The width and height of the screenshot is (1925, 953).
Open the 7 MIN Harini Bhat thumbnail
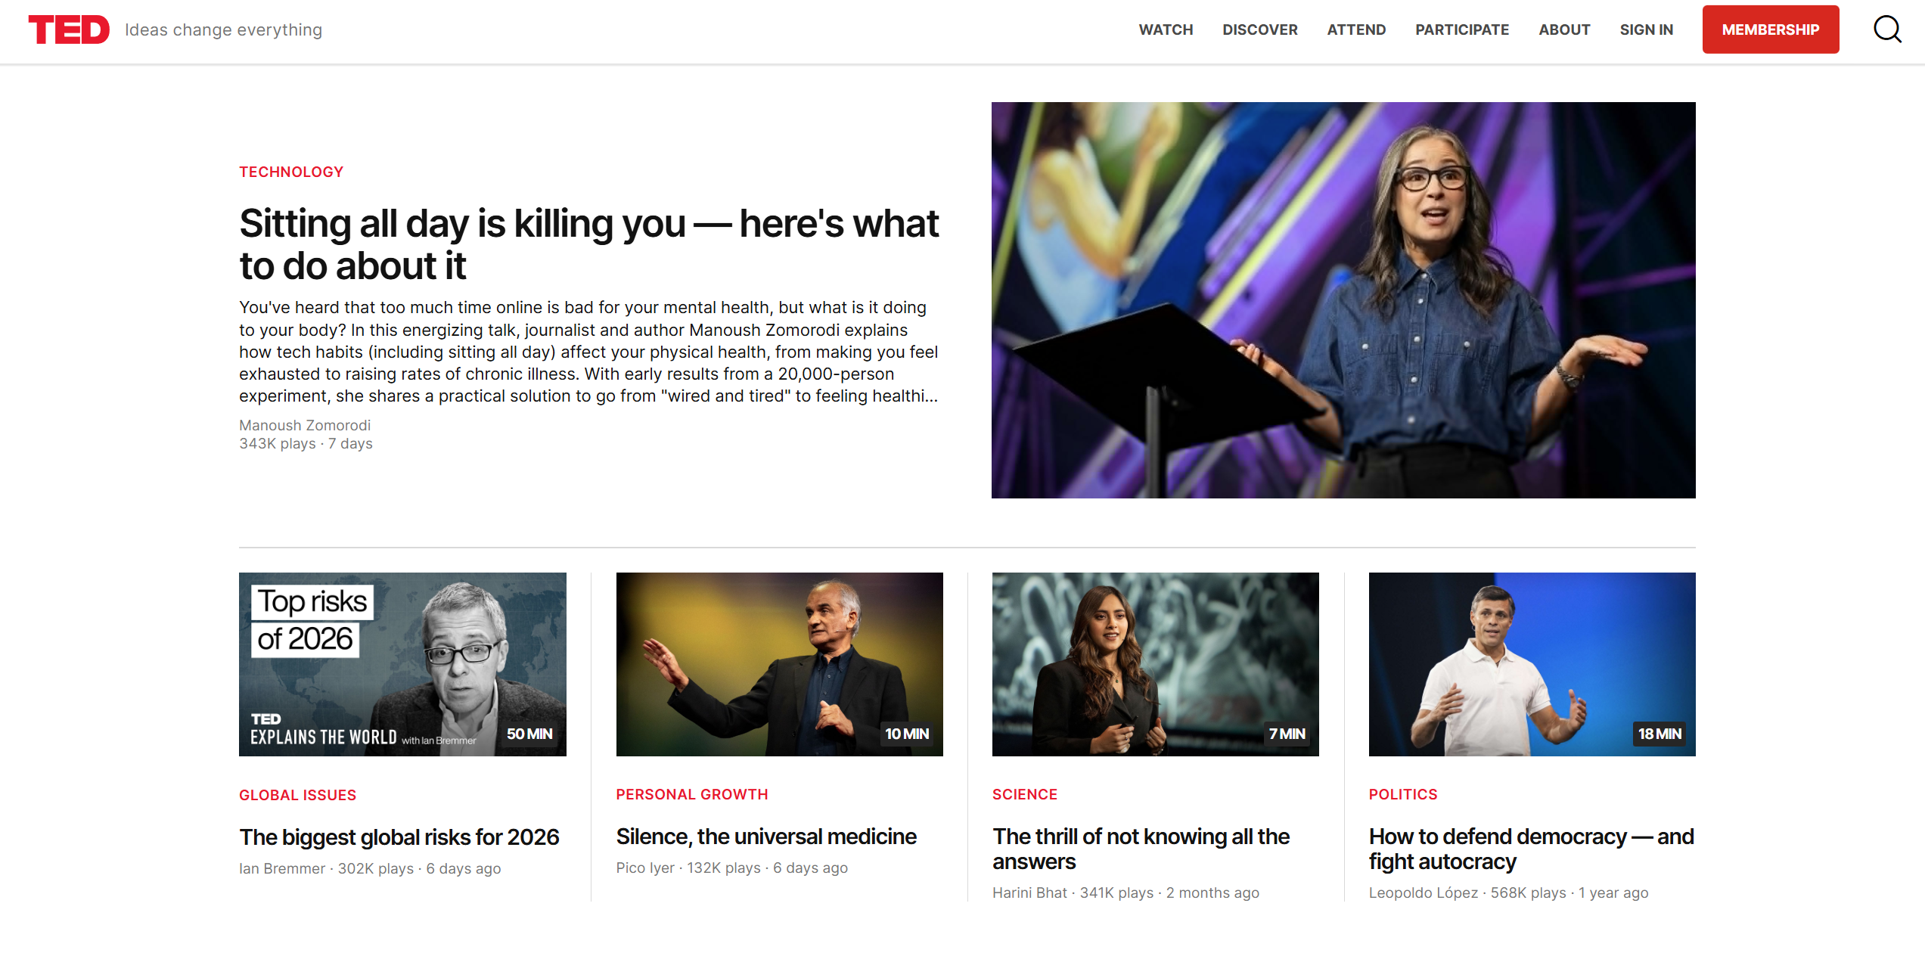click(1155, 663)
